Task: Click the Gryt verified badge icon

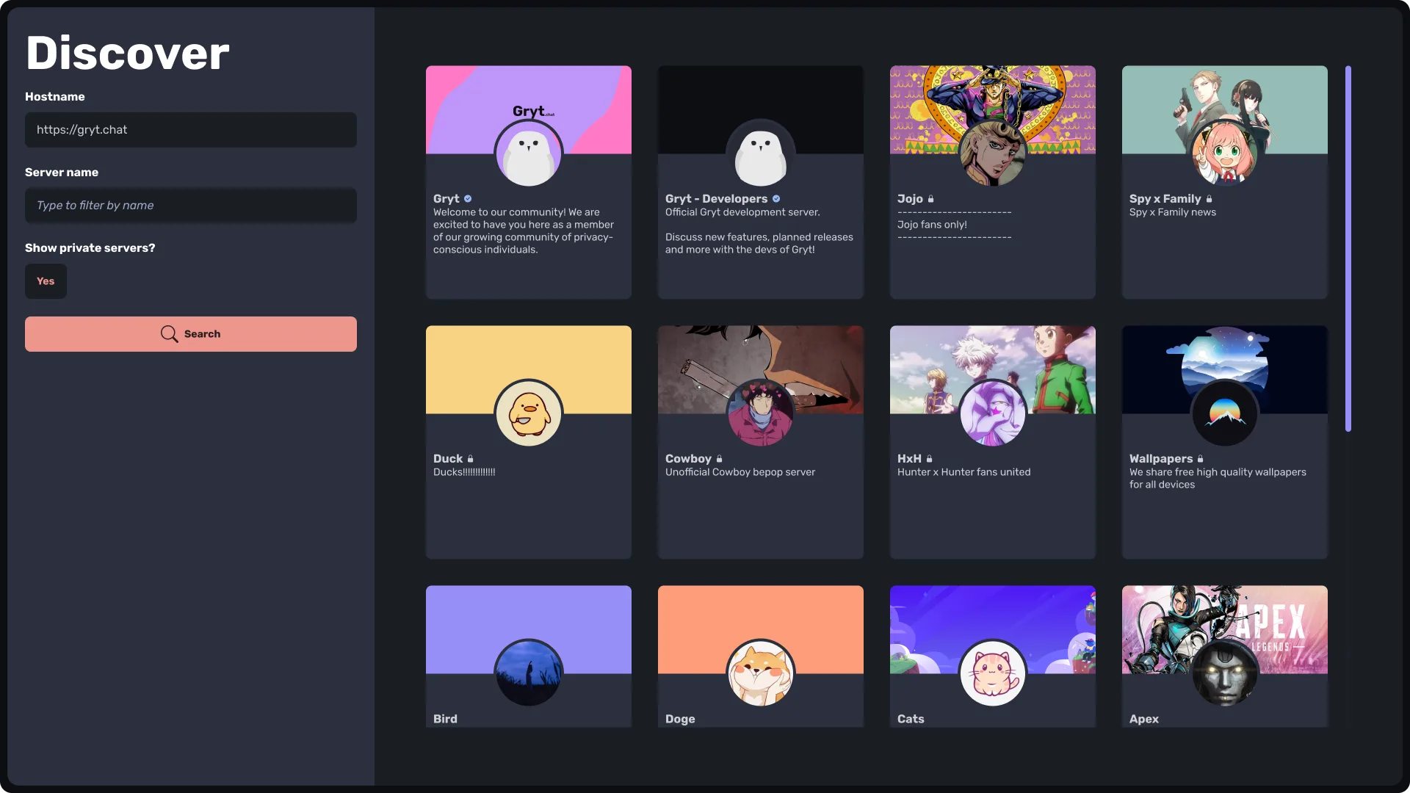Action: pyautogui.click(x=468, y=199)
